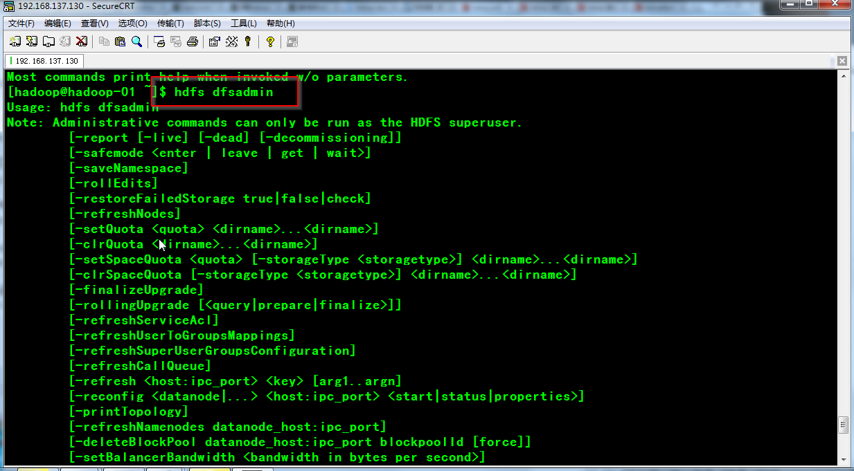Select the 192.168.137.130 session tab
The height and width of the screenshot is (471, 854).
pos(44,61)
